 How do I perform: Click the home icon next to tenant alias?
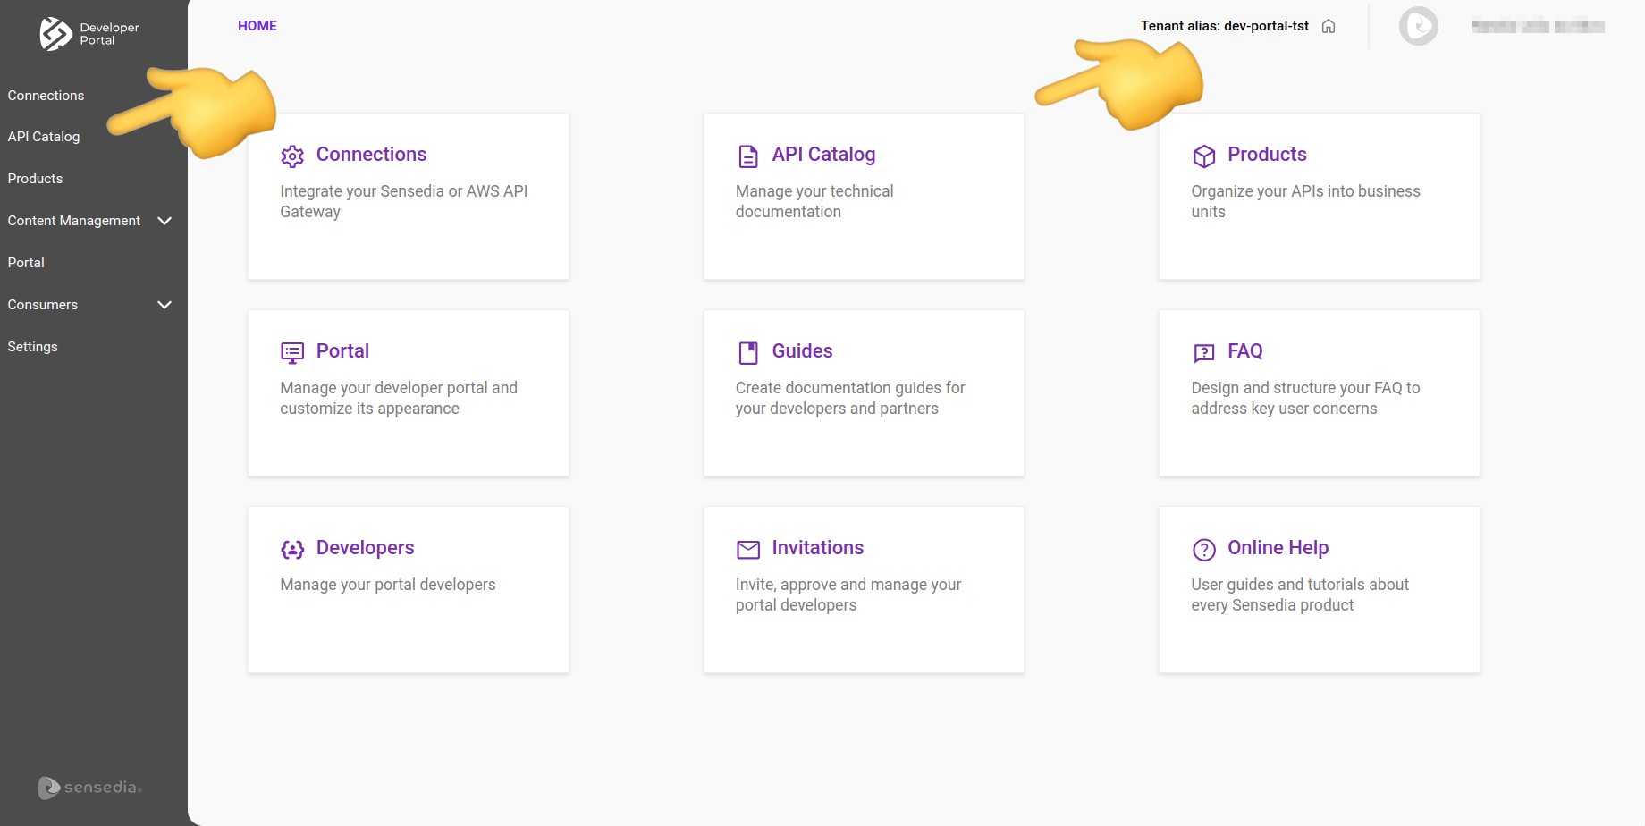click(x=1329, y=26)
